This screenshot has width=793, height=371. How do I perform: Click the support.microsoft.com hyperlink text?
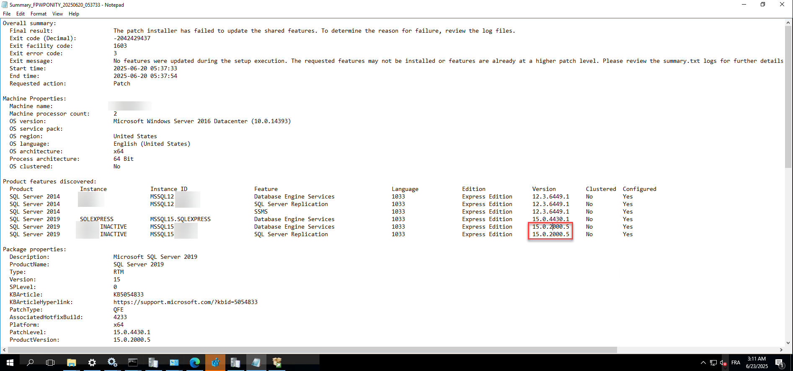[x=186, y=302]
